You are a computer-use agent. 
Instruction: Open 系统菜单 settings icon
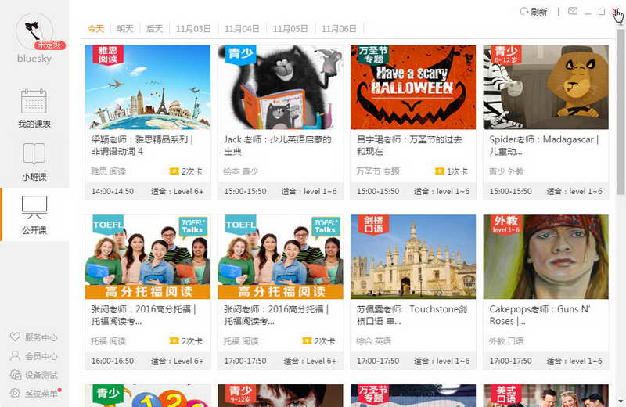click(15, 393)
